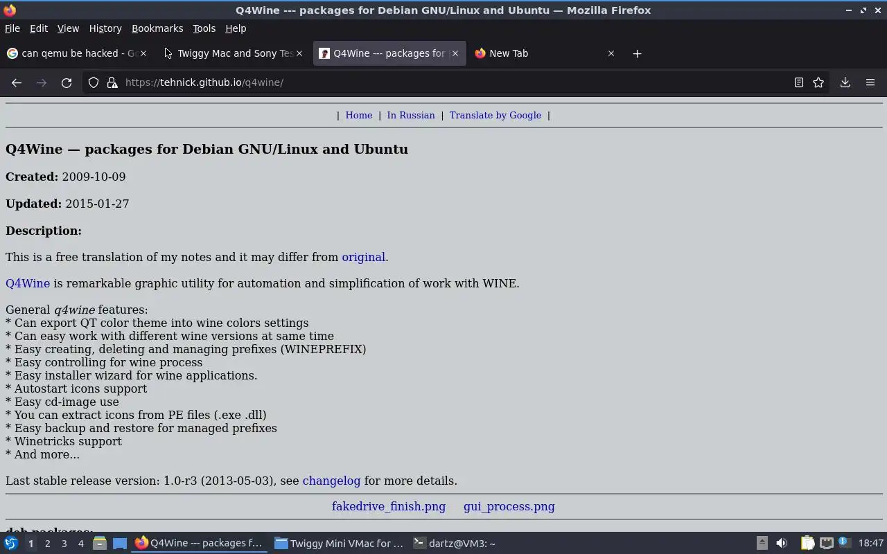The height and width of the screenshot is (554, 887).
Task: Activate the Q4Wine Firefox taskbar entry
Action: 199,544
